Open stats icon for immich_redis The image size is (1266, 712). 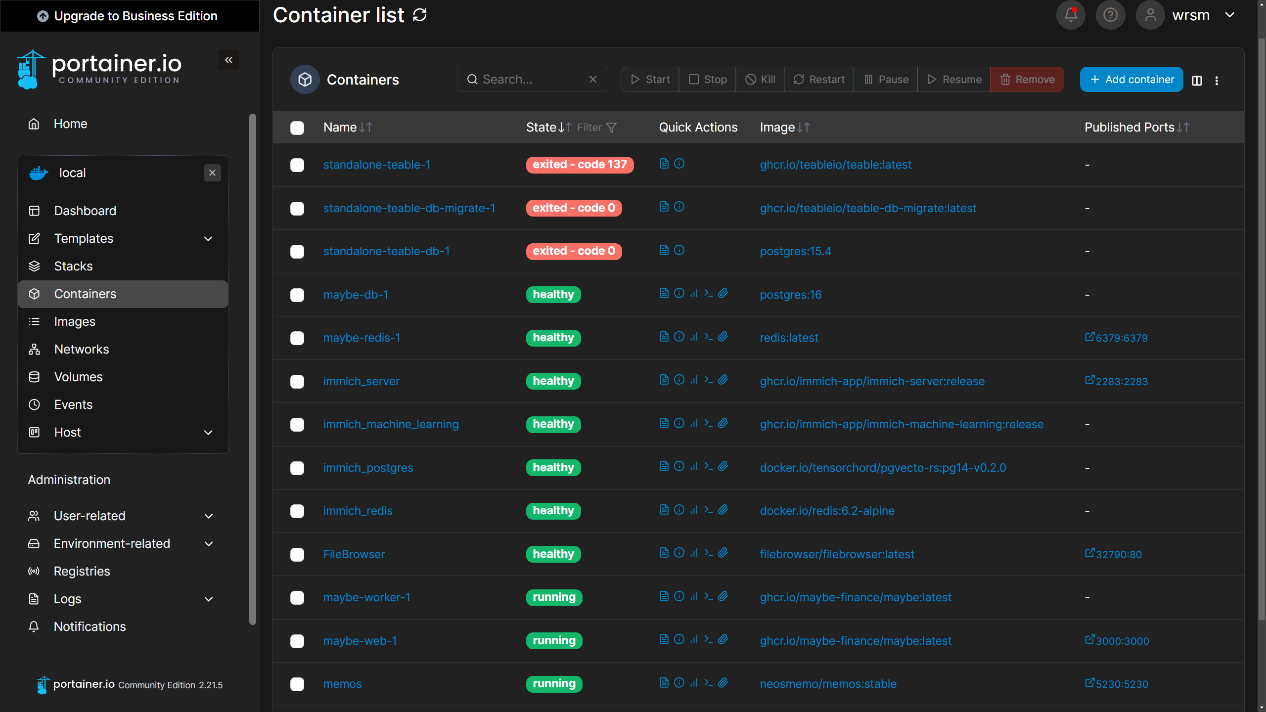click(x=694, y=510)
